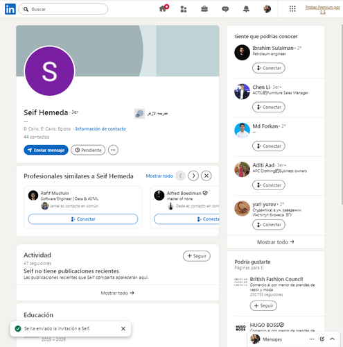Click the LinkedIn logo

(10, 9)
